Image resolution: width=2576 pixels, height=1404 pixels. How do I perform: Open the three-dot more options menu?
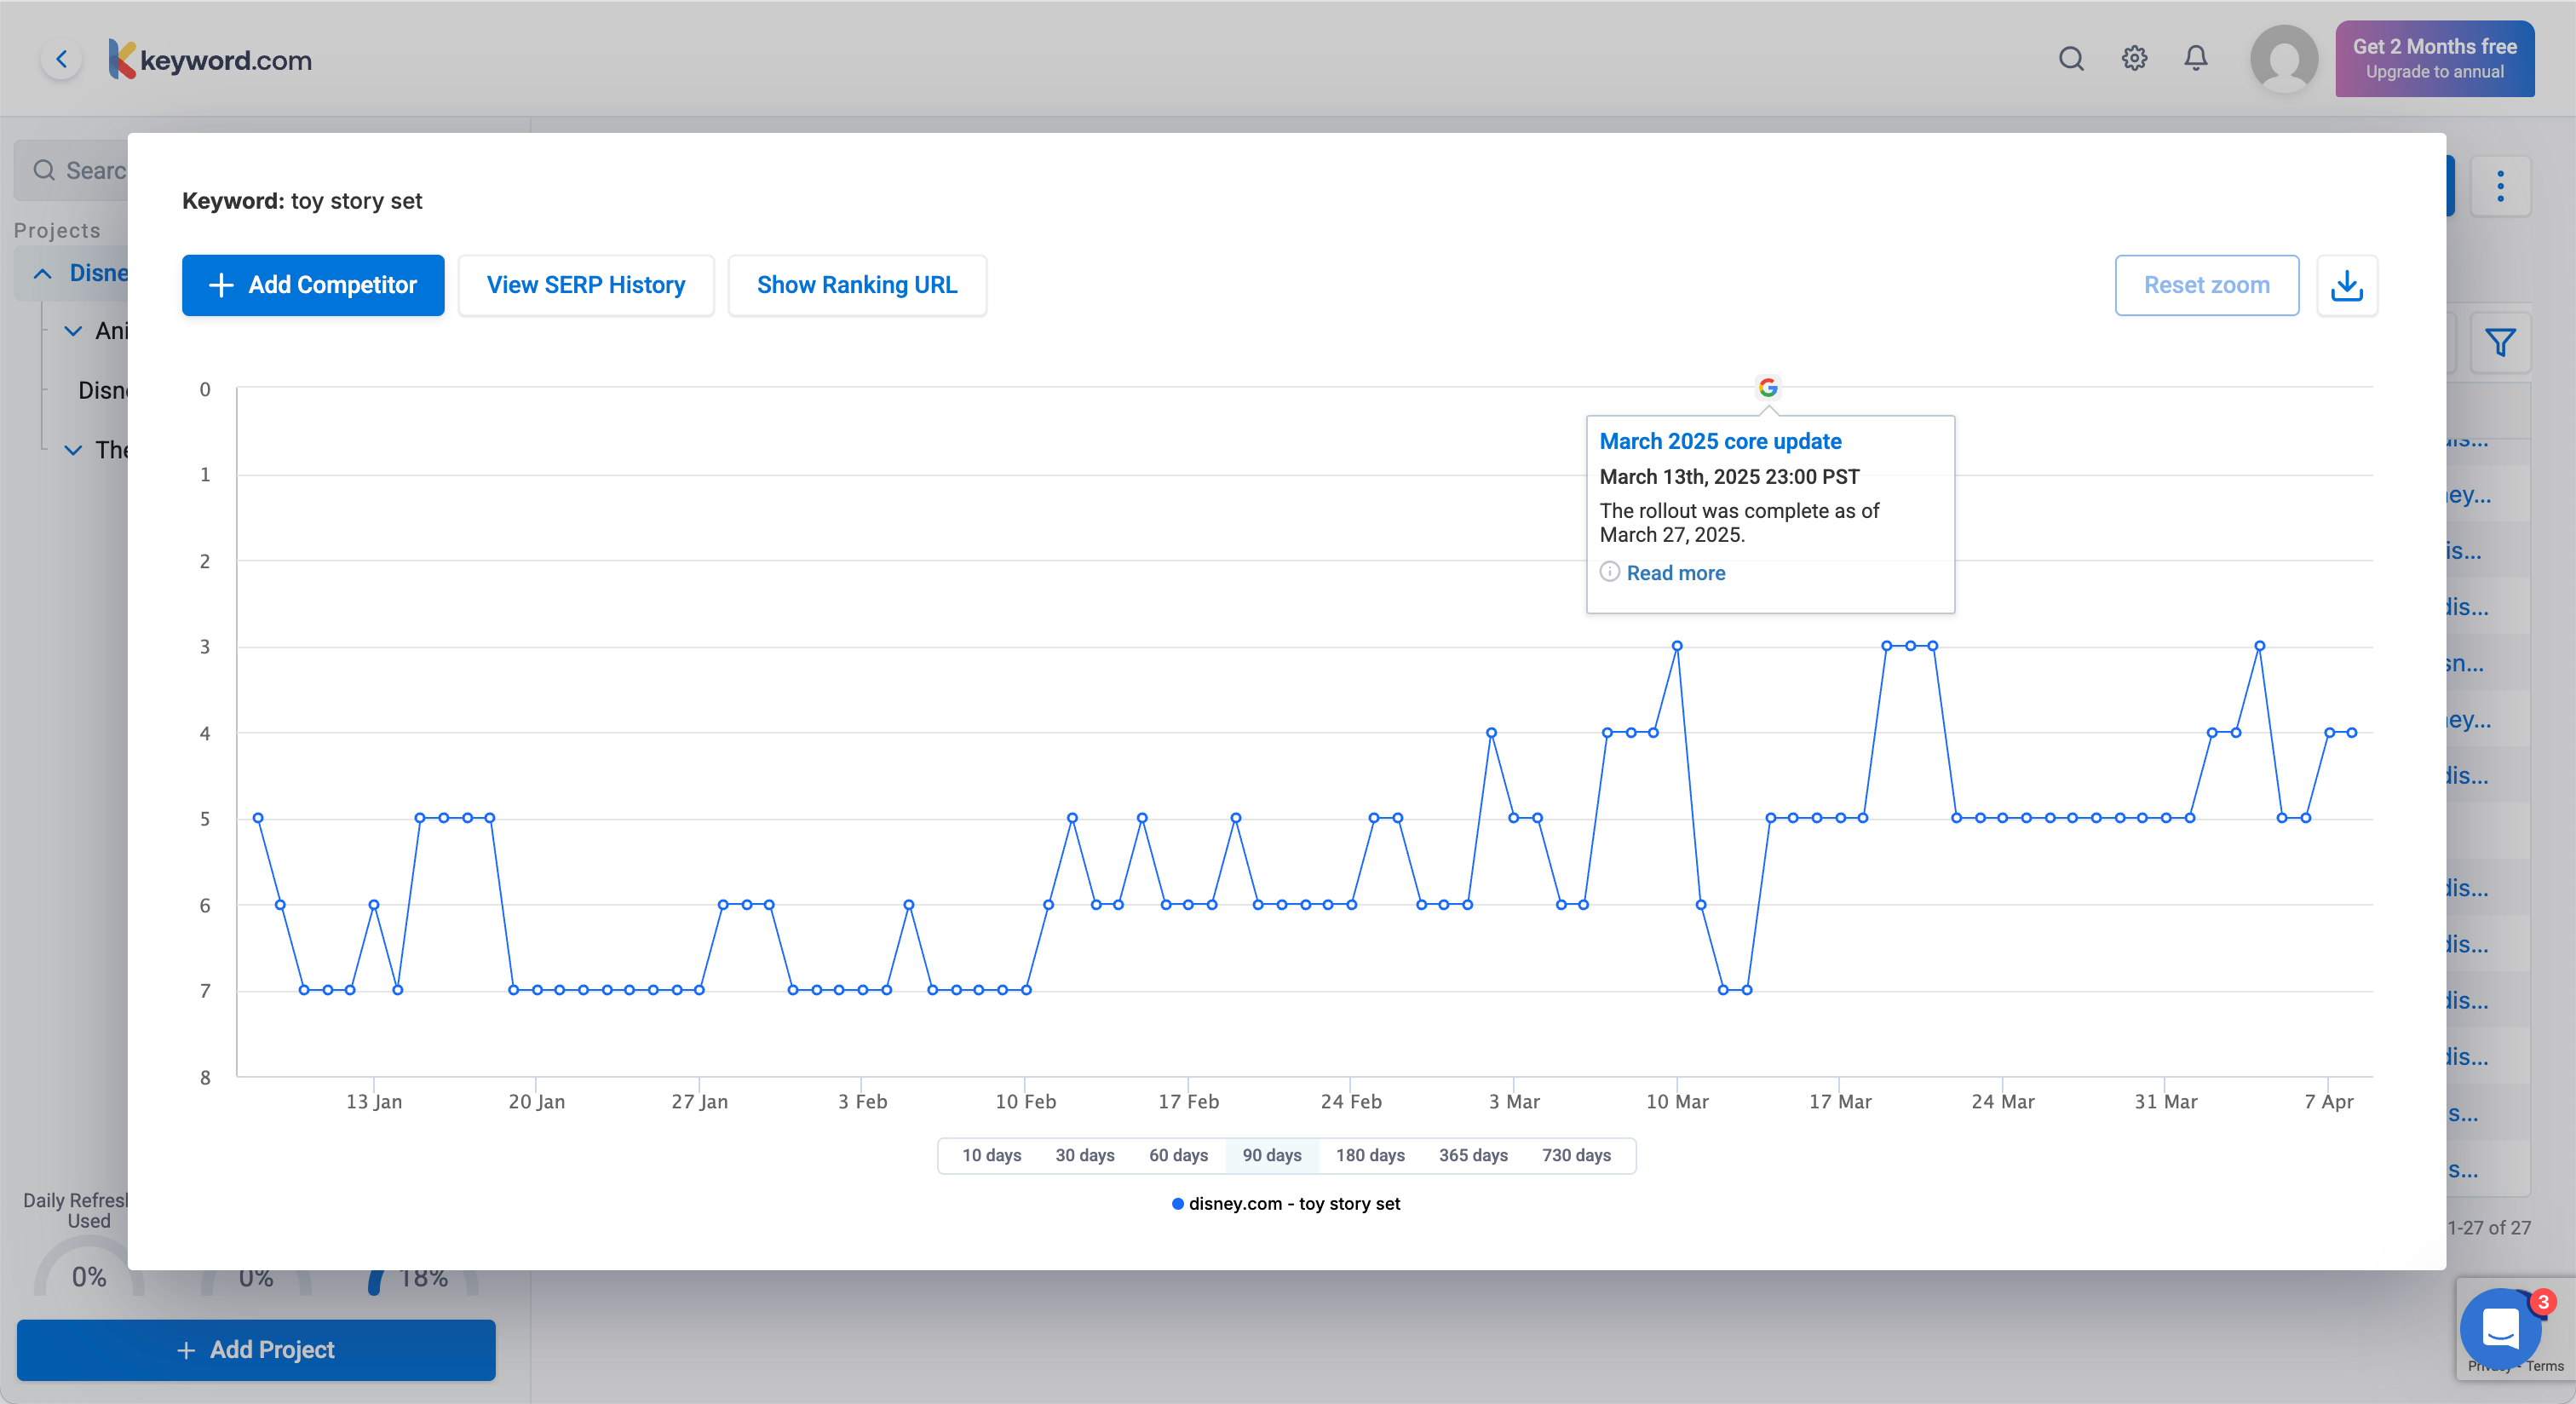(x=2500, y=186)
